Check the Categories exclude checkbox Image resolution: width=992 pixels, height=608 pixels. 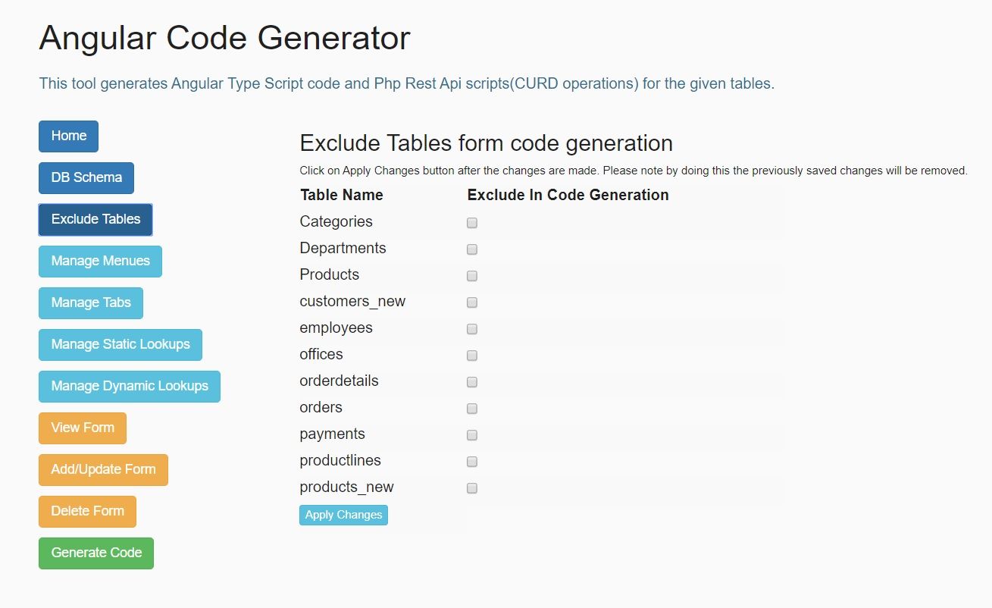coord(472,223)
